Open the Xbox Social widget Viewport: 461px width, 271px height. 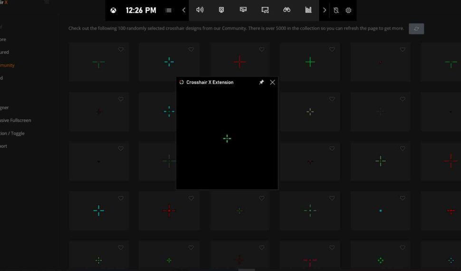[x=265, y=10]
